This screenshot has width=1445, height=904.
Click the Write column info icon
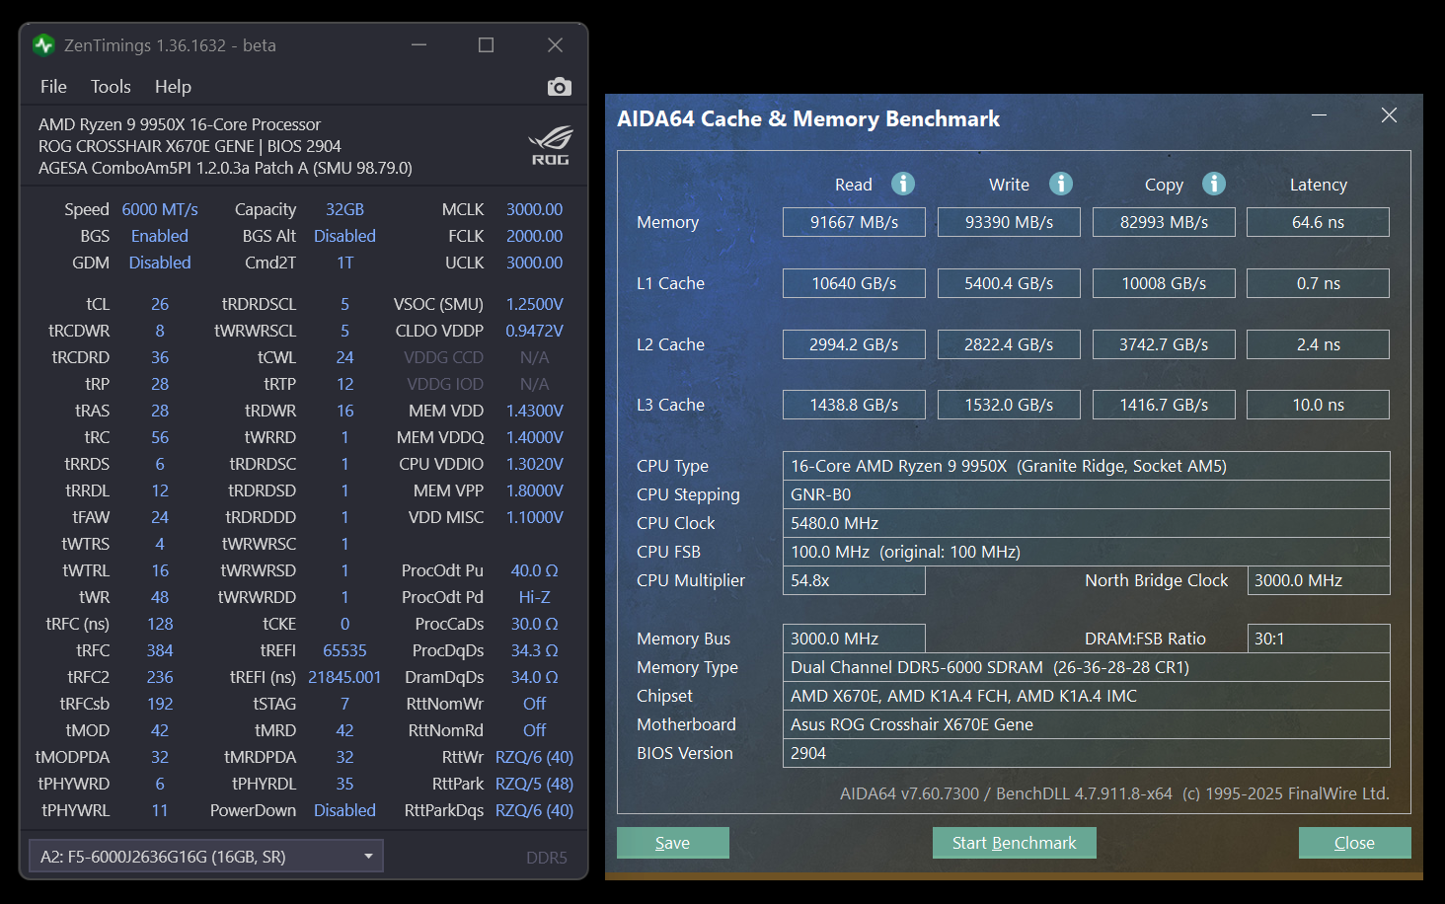tap(1061, 184)
